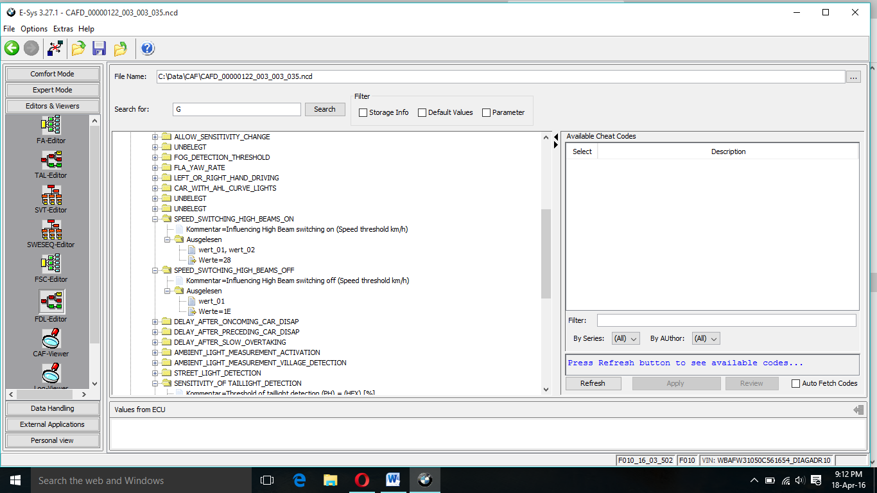Screen dimensions: 877x493
Task: Open the FSC-Editor
Action: pos(51,268)
